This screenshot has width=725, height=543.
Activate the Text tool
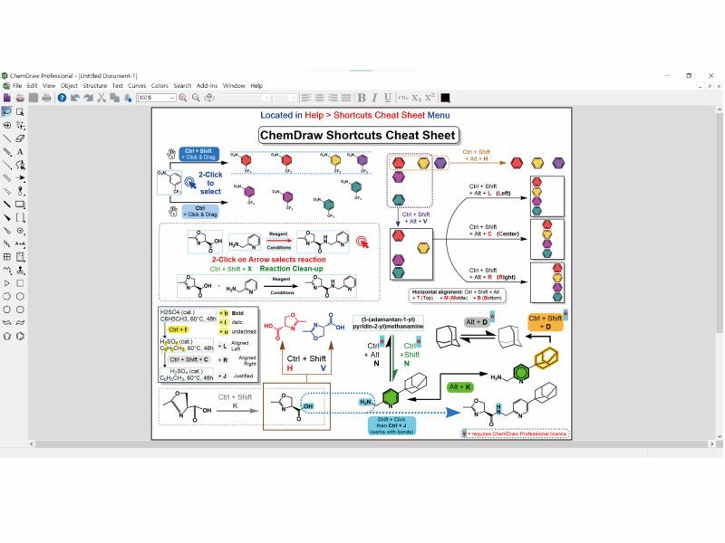tap(20, 152)
